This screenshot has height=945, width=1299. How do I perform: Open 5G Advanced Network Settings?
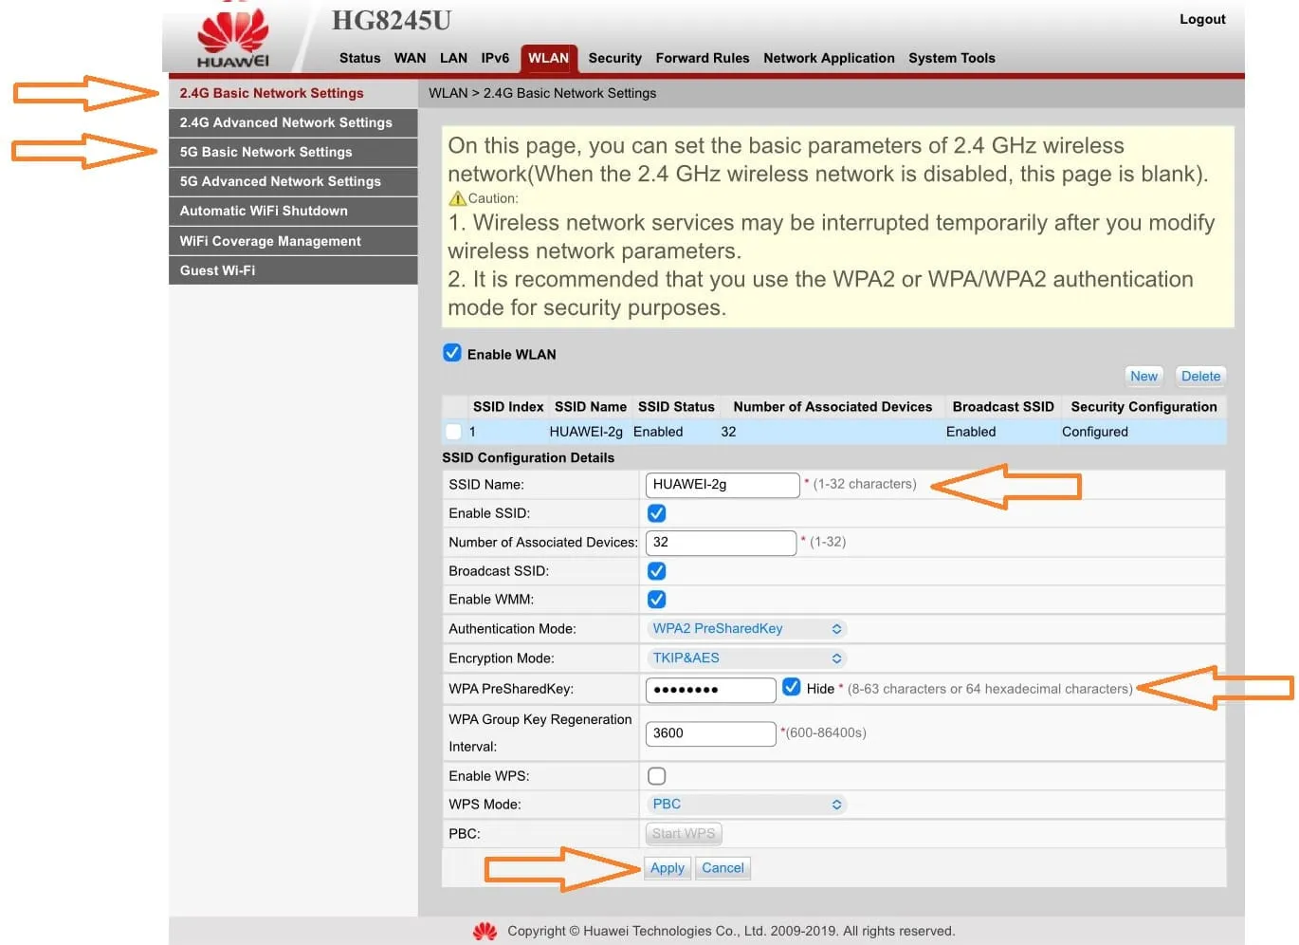[293, 181]
